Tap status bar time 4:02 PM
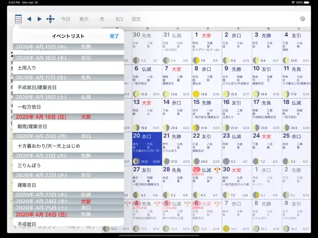 point(14,2)
